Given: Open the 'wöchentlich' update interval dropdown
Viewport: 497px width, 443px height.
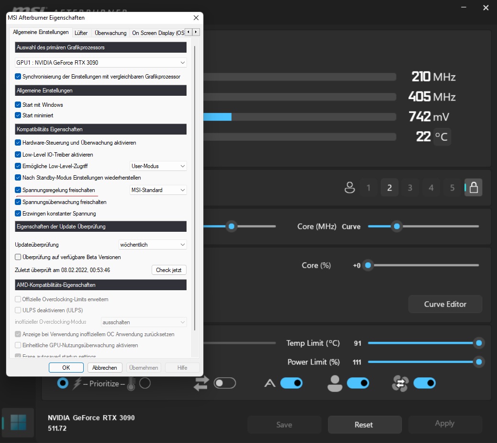Looking at the screenshot, I should 153,245.
